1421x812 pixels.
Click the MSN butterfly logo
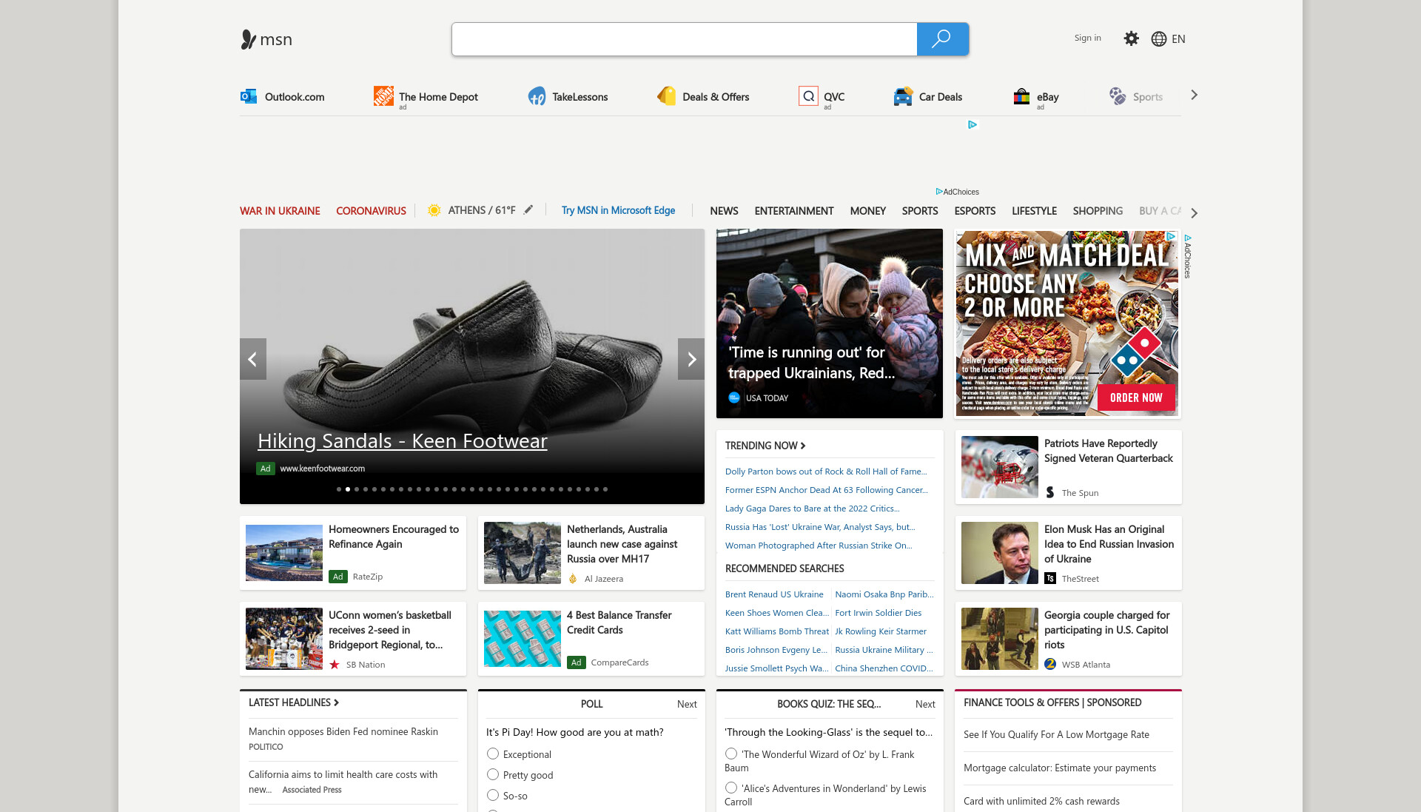(248, 39)
